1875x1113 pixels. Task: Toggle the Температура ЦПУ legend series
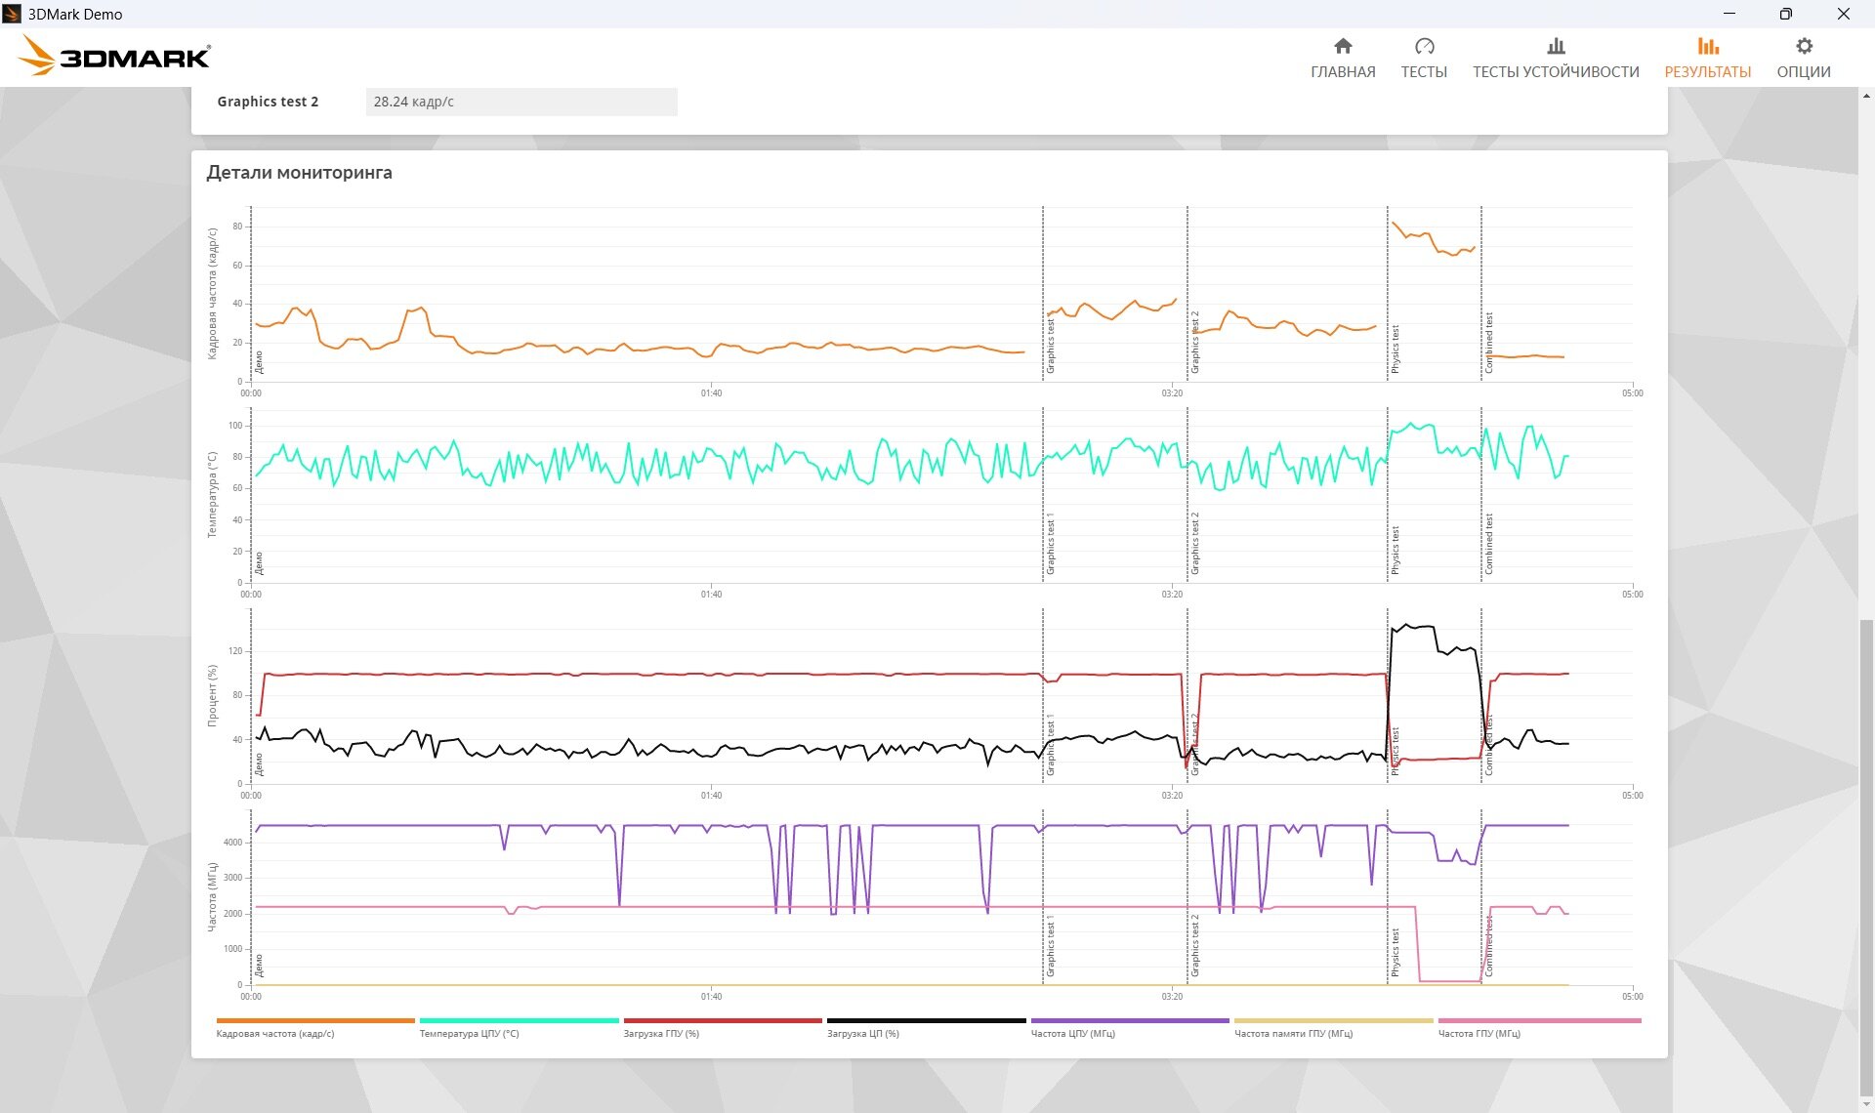[469, 1033]
